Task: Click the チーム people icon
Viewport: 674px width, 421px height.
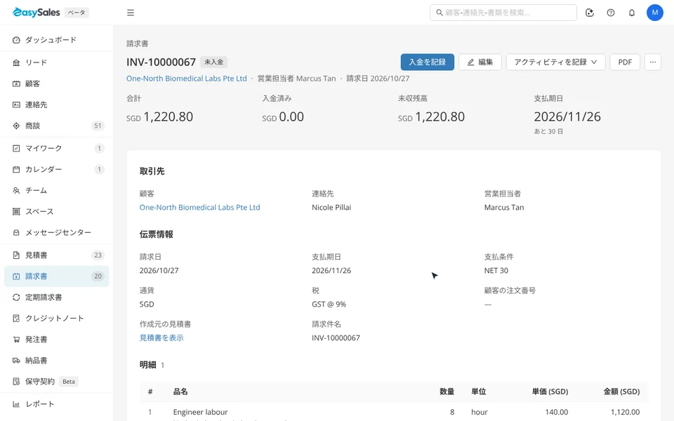Action: click(x=16, y=190)
